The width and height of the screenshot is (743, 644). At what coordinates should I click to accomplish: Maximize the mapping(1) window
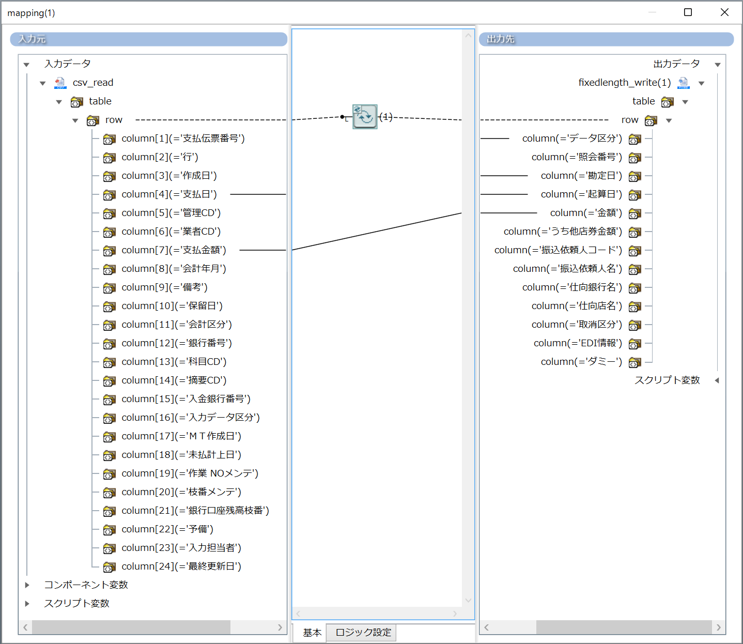pyautogui.click(x=688, y=12)
